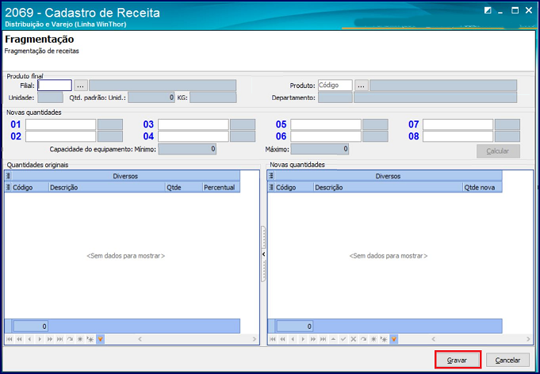
Task: Sort by the Qtde nova column header
Action: click(x=482, y=187)
